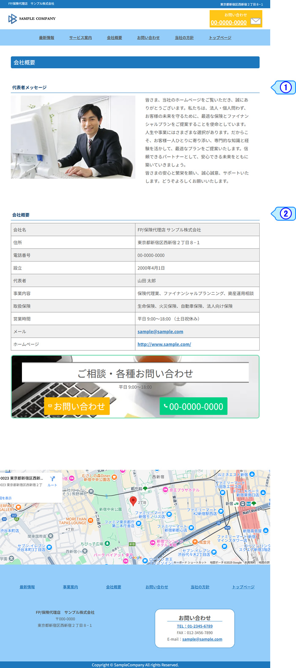Click the footer FAX：012-3456-7890 text
The image size is (296, 668).
195,633
